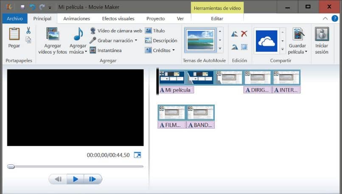Image resolution: width=342 pixels, height=194 pixels.
Task: Select the Mi película title caption
Action: 176,90
